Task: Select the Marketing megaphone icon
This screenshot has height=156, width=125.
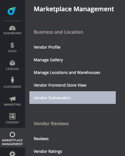Action: 12,99
